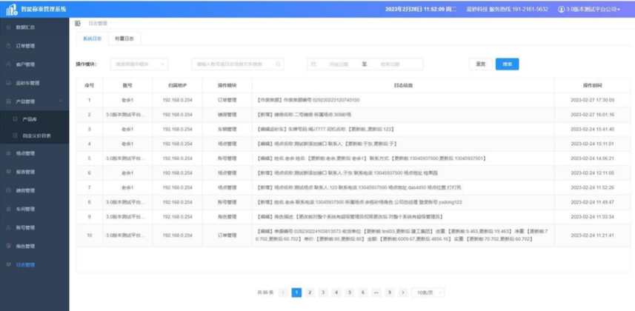Click row 1 IP cell 192.168.0.254

[x=177, y=100]
